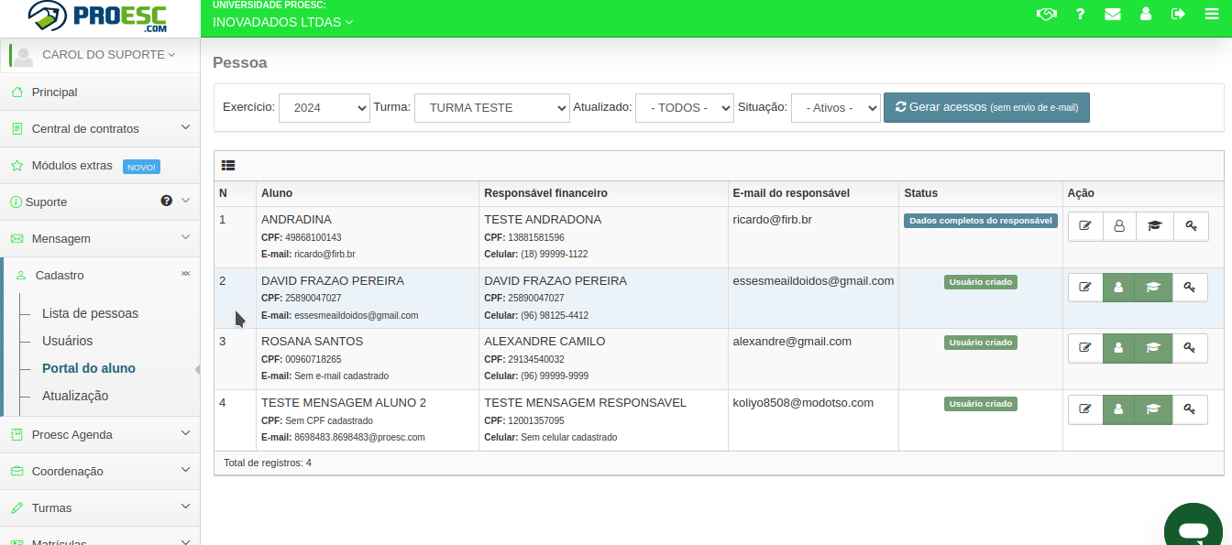Image resolution: width=1232 pixels, height=545 pixels.
Task: Click the logout icon in the header
Action: click(x=1179, y=14)
